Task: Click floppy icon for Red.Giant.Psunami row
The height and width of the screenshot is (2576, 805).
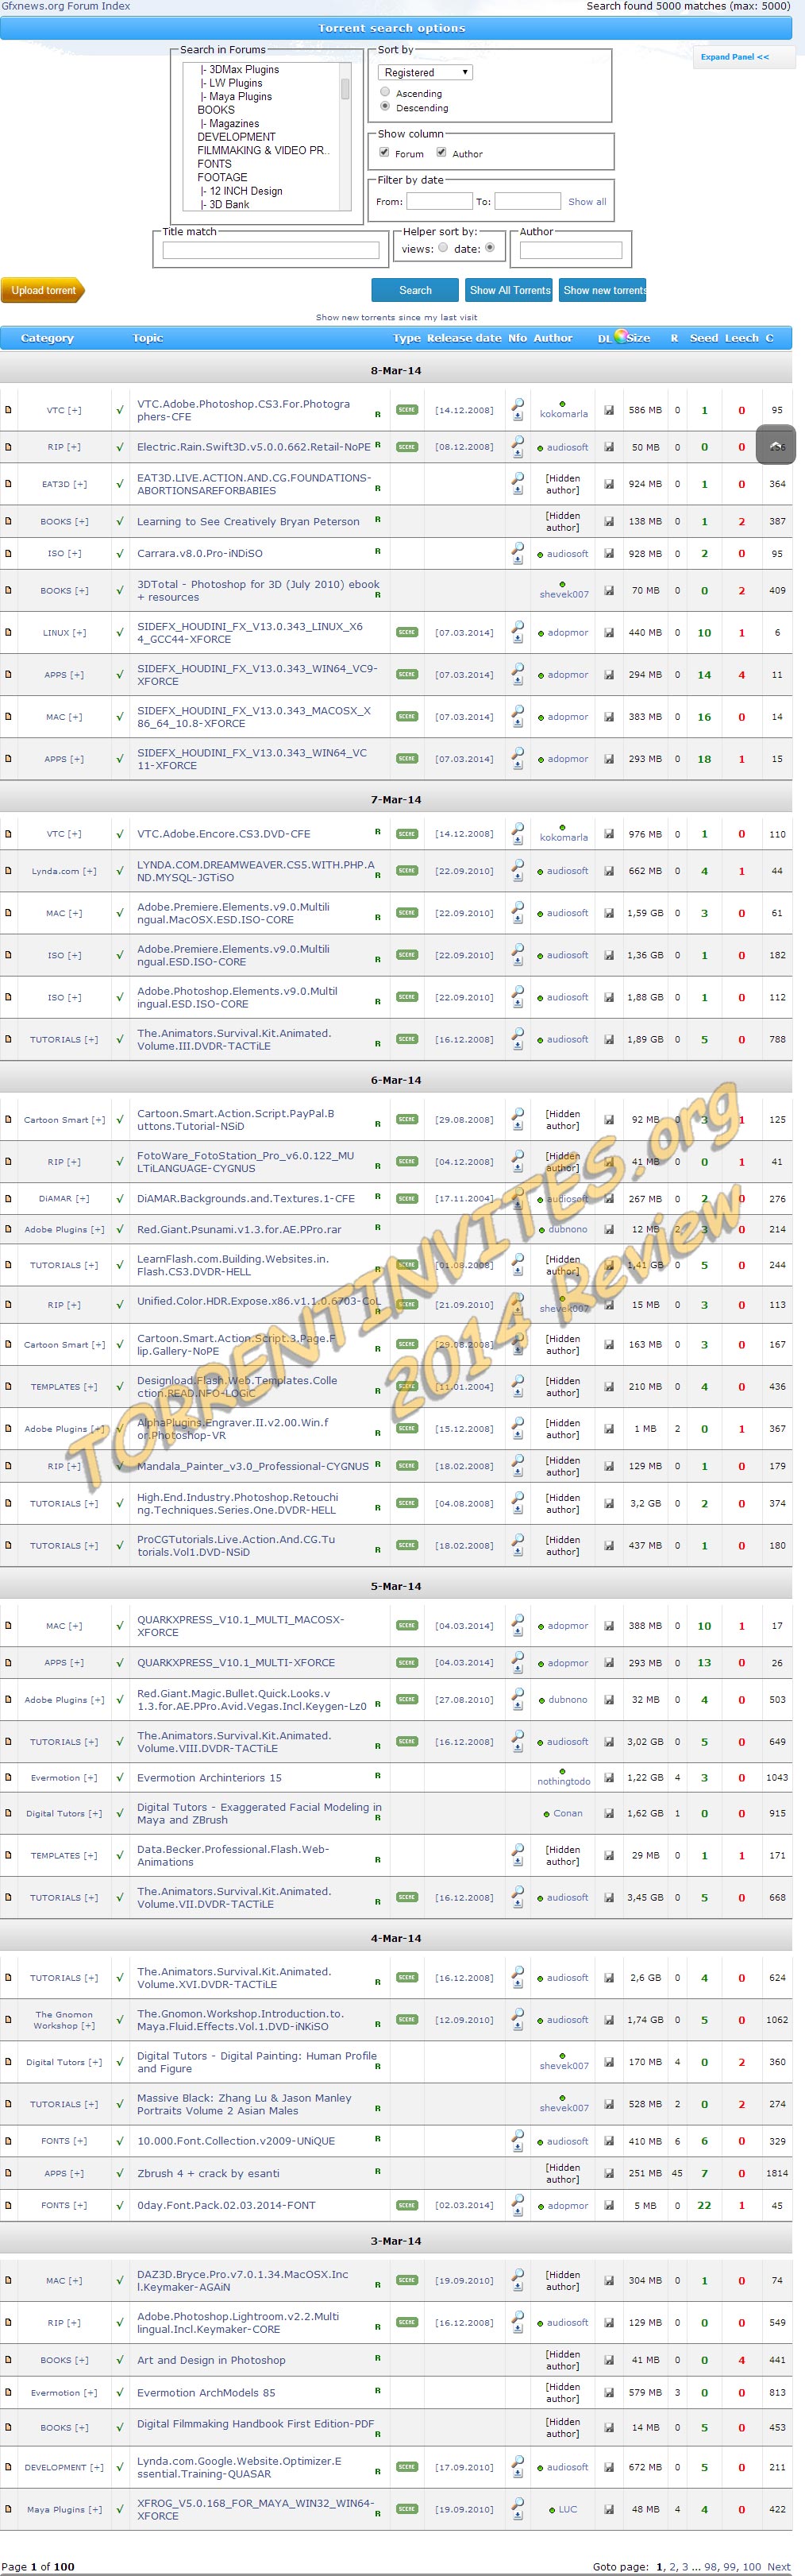Action: point(609,1229)
